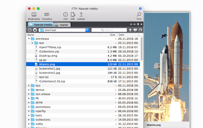Screen dimensions: 203x128
Task: Open the Transfers list icon
Action: [47, 14]
